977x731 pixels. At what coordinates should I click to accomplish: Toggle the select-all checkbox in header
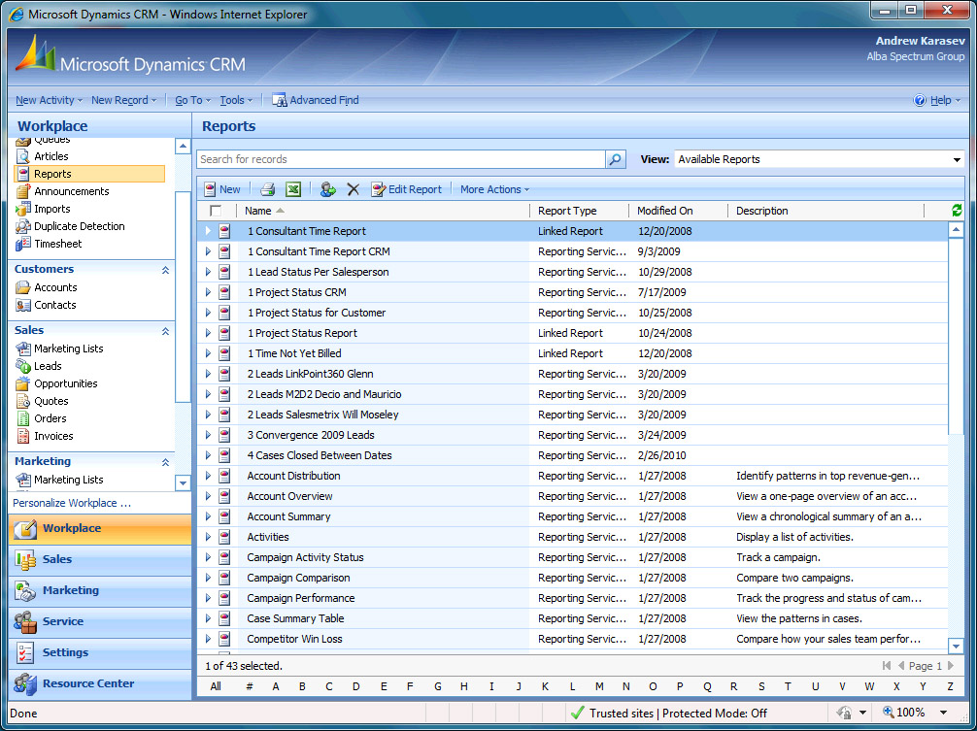click(x=216, y=211)
